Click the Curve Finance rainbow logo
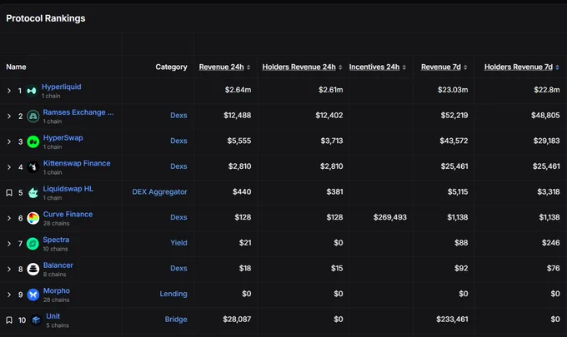 pyautogui.click(x=33, y=218)
